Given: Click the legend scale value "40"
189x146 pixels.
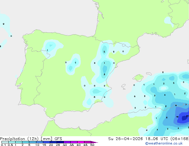Looking at the screenshot, I should click(x=78, y=145).
